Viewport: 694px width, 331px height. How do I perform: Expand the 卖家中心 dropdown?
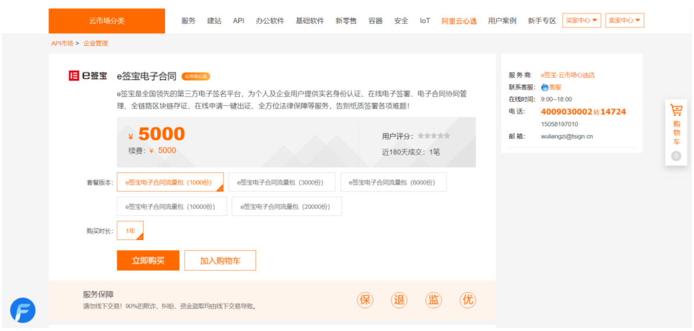coord(624,20)
